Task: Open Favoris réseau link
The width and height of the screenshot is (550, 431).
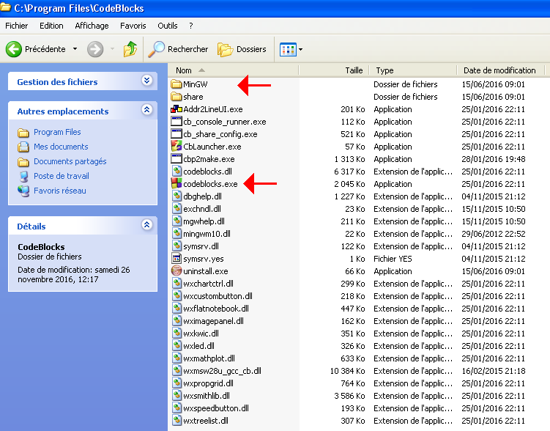Action: 59,191
